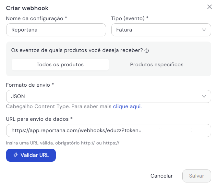Select the Todos os produtos option
The width and height of the screenshot is (218, 187).
(60, 65)
